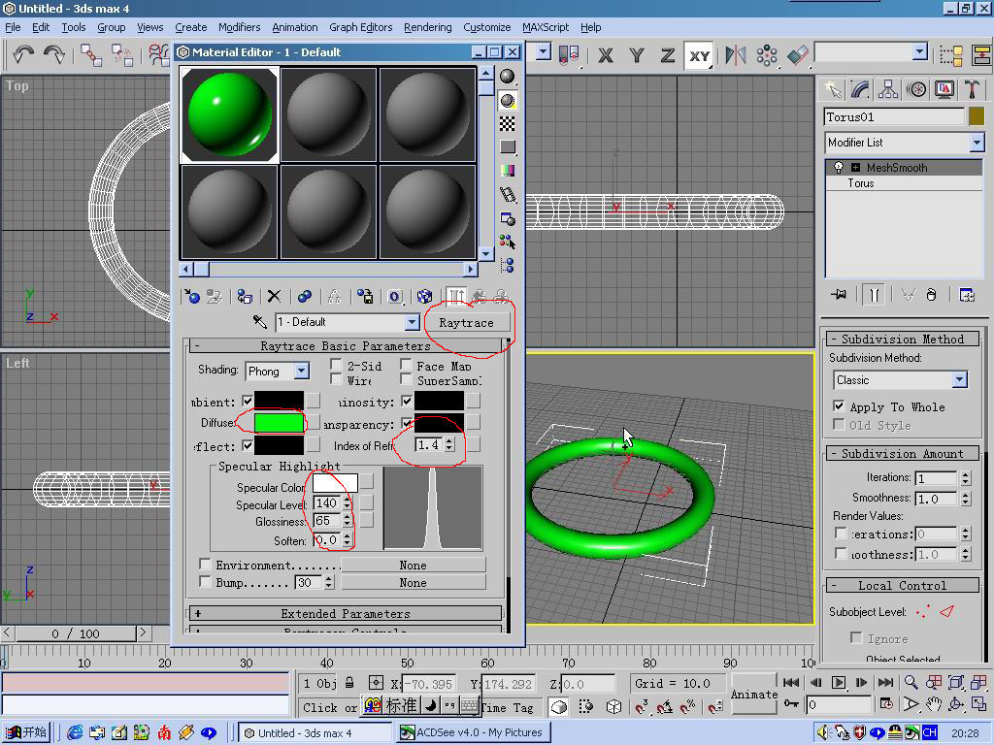Toggle the Face Map checkbox
The height and width of the screenshot is (745, 994).
pyautogui.click(x=407, y=365)
